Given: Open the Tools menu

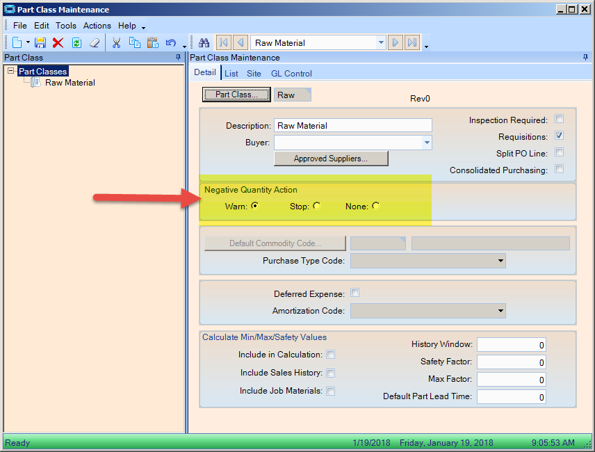Looking at the screenshot, I should tap(66, 26).
